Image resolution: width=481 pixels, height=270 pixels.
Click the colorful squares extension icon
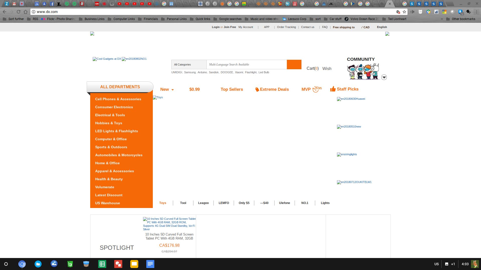tap(444, 12)
